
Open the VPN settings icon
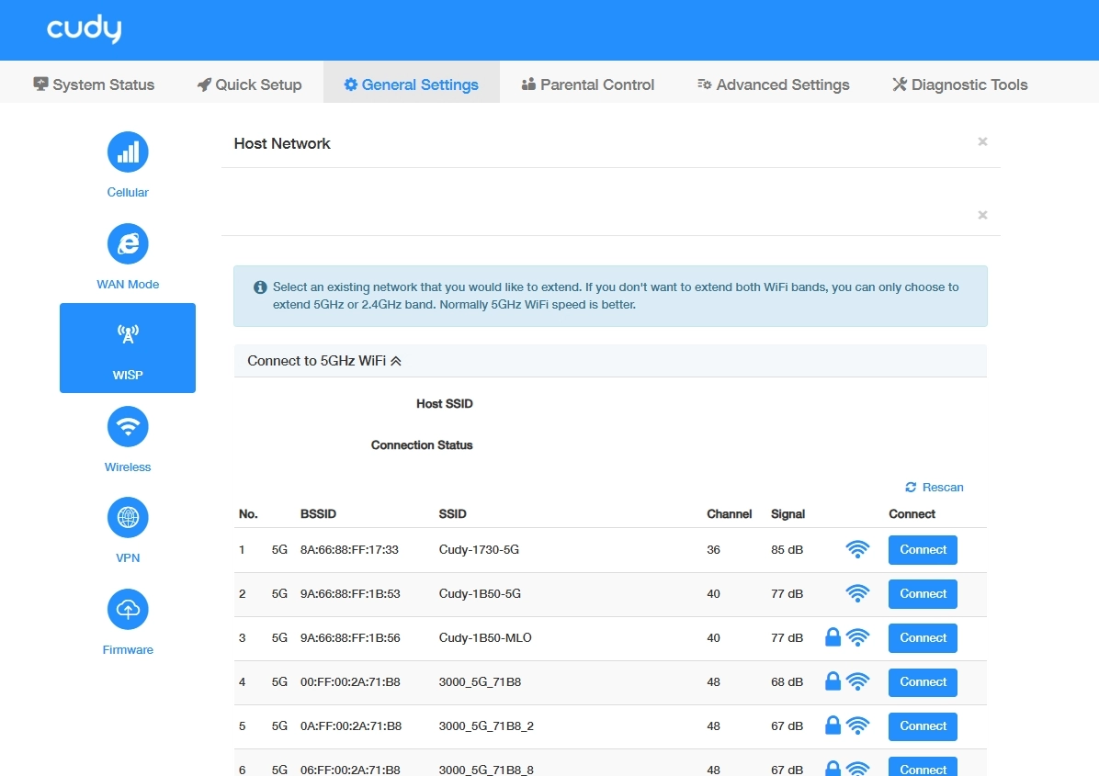[x=128, y=518]
